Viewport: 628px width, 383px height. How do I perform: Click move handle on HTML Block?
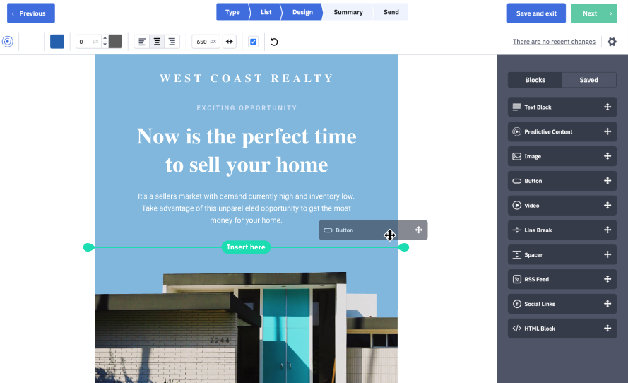click(608, 329)
